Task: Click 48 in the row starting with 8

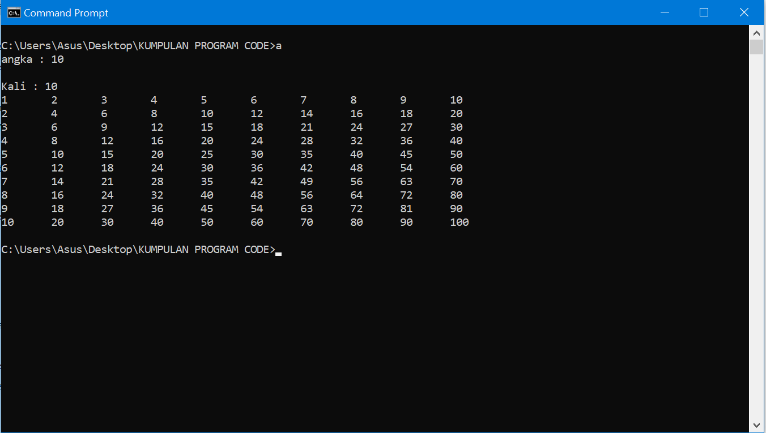Action: (257, 195)
